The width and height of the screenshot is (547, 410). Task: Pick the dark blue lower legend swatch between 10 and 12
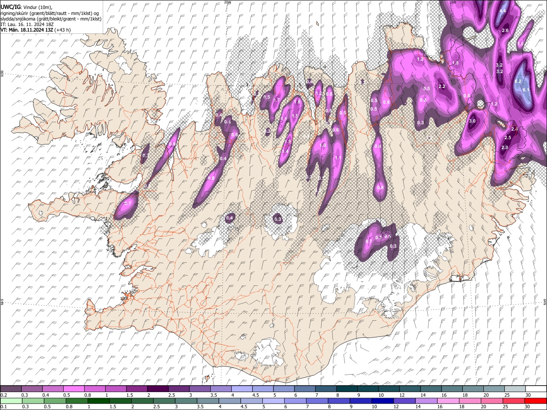click(x=382, y=401)
